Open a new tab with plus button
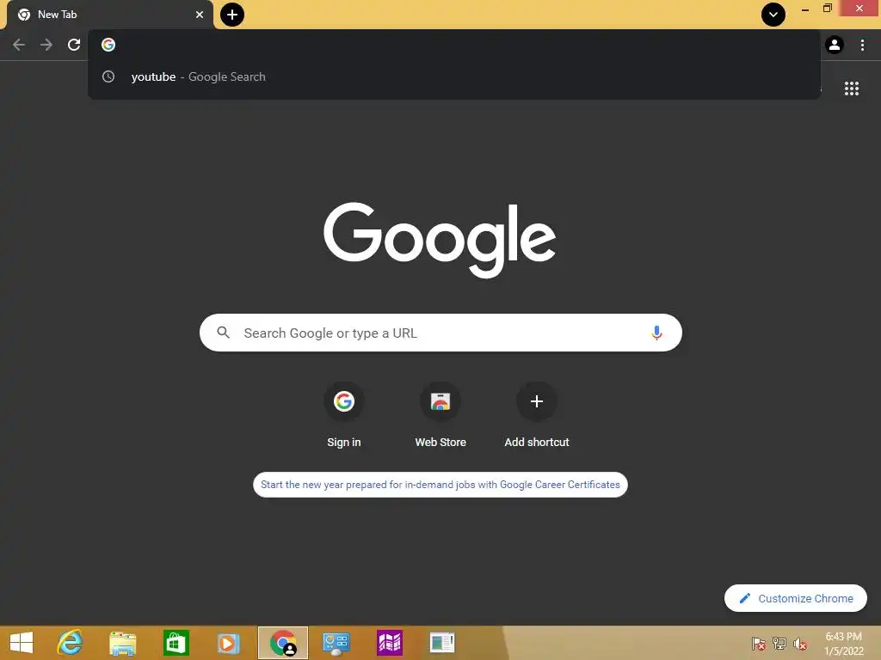 pos(232,15)
